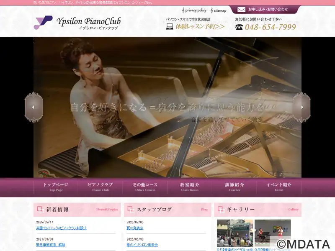335x251 pixels.
Task: Click blog date 2025/06/30
Action: point(135,239)
